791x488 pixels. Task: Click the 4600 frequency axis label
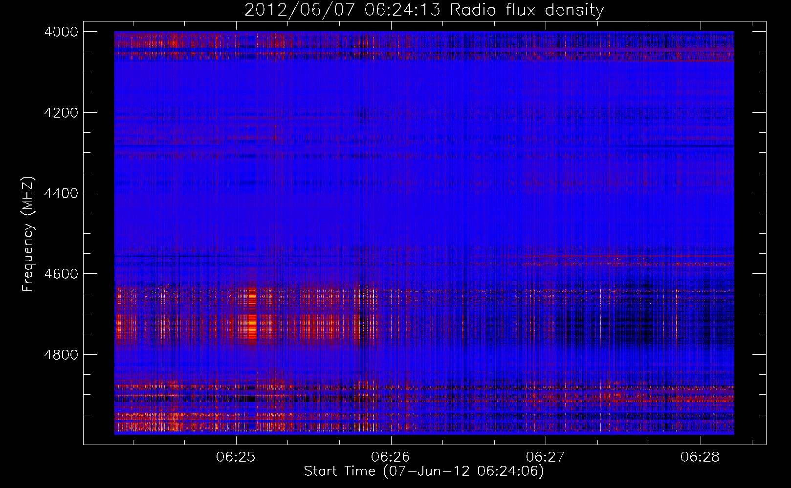click(x=61, y=274)
